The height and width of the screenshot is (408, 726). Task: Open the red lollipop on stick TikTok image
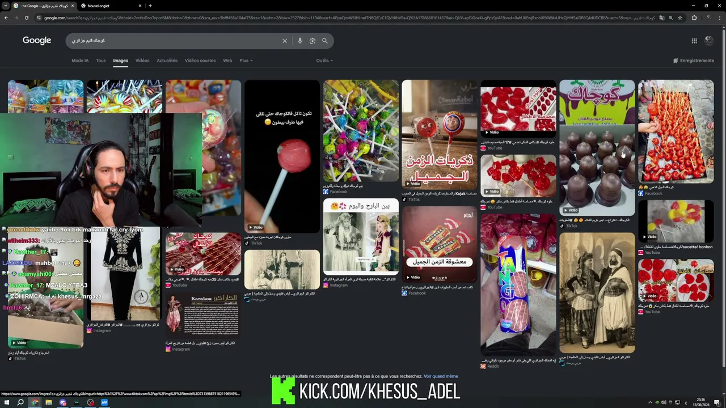(x=282, y=156)
